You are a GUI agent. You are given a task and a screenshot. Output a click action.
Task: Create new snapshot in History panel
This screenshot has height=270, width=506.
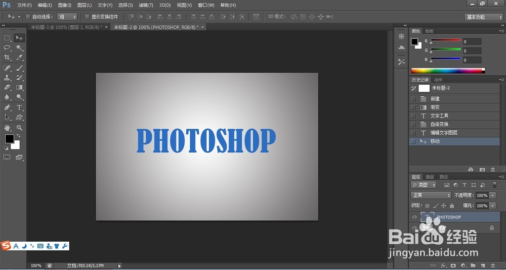tap(482, 169)
